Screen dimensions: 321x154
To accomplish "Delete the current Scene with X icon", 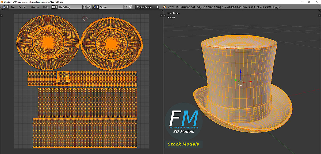I will click(130, 7).
